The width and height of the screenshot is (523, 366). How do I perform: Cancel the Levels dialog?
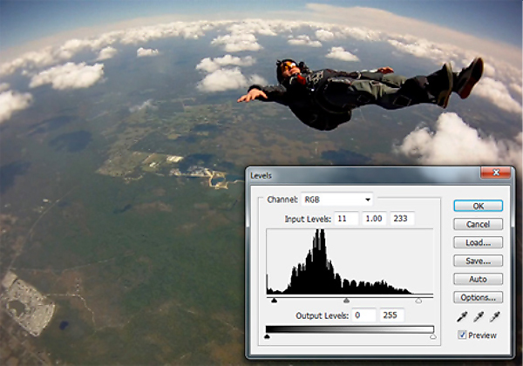click(x=478, y=224)
